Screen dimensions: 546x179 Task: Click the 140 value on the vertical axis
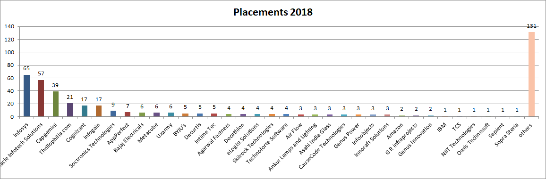pos(9,26)
